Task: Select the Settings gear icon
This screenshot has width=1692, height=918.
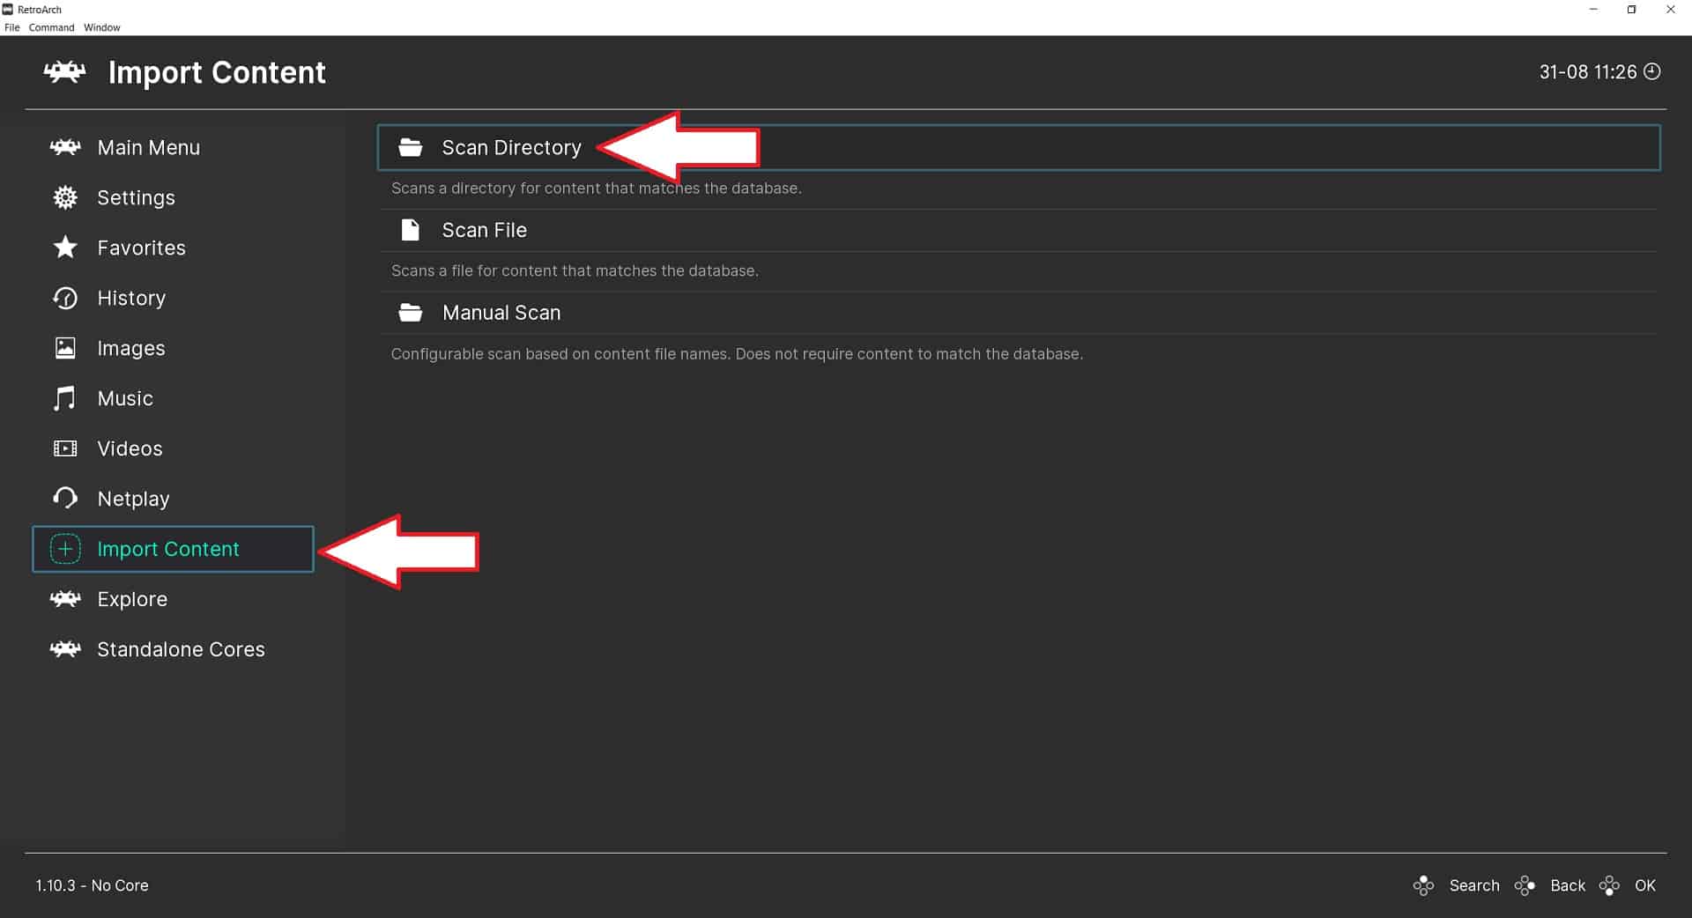Action: 64,197
